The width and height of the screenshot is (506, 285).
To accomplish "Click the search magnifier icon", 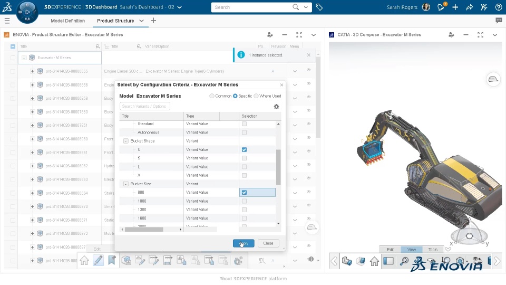I will point(296,7).
